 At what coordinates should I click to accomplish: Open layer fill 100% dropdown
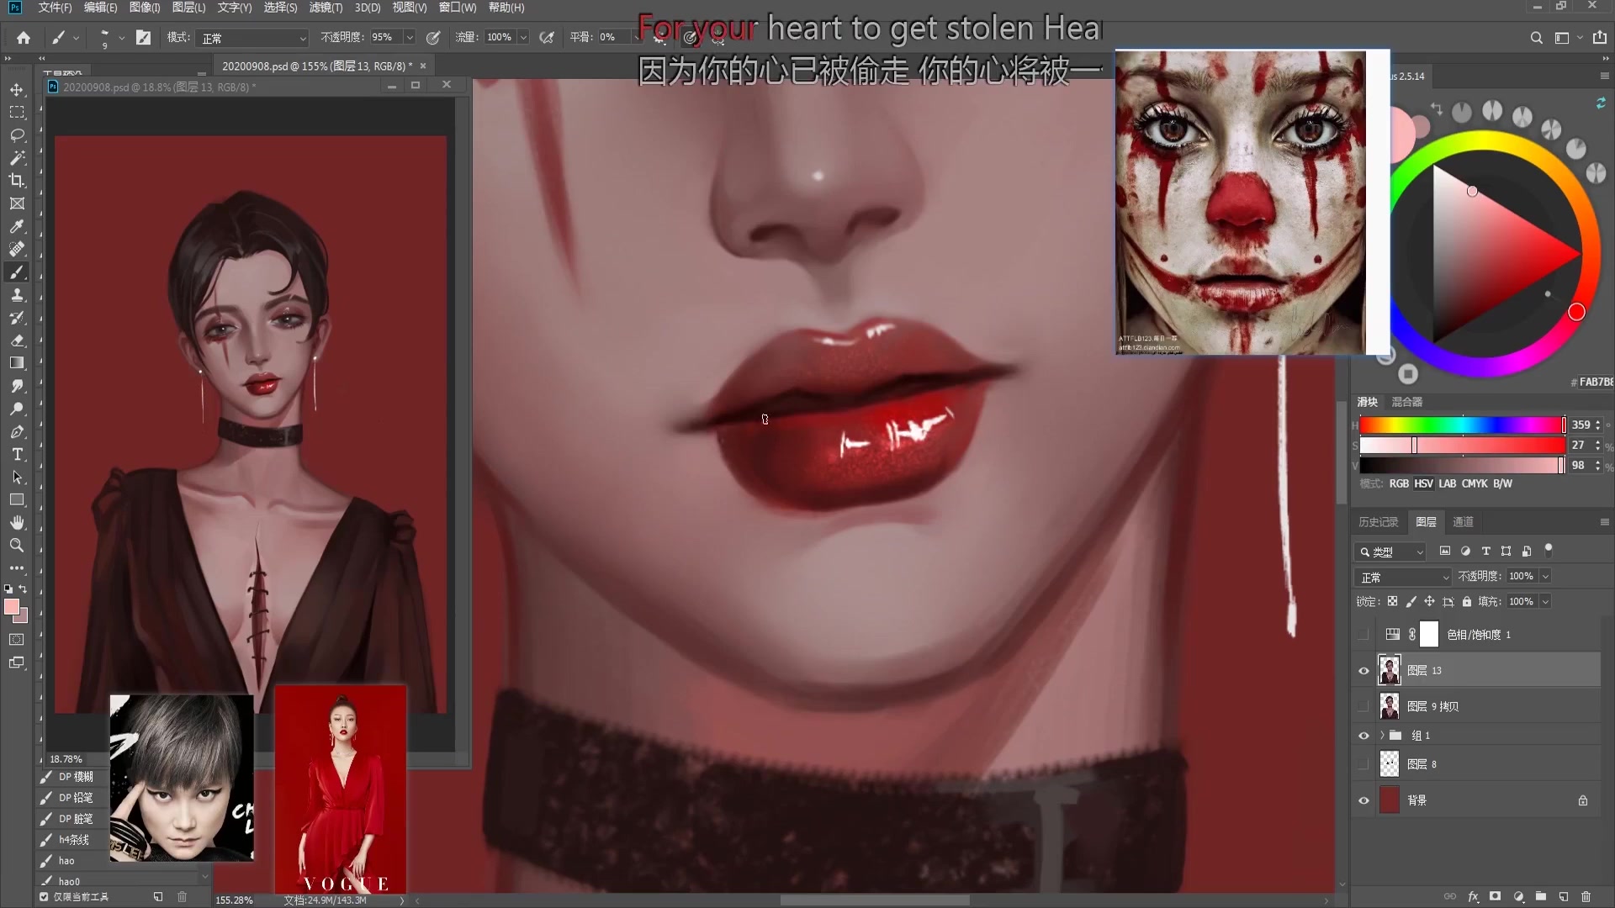click(x=1545, y=602)
